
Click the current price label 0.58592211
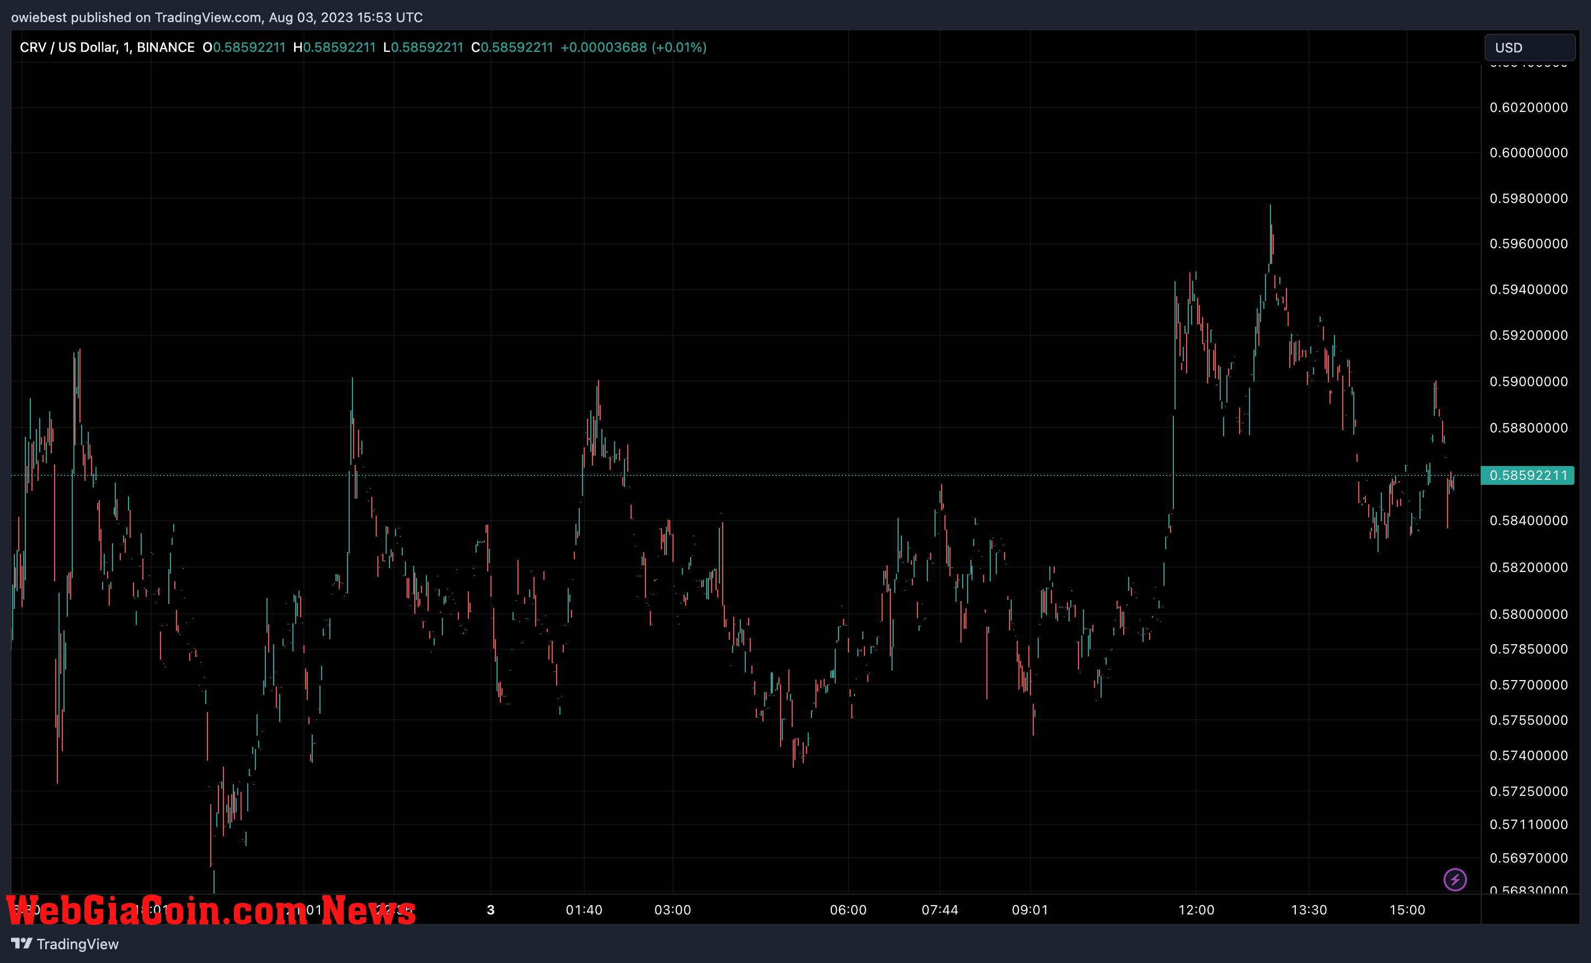(1528, 475)
